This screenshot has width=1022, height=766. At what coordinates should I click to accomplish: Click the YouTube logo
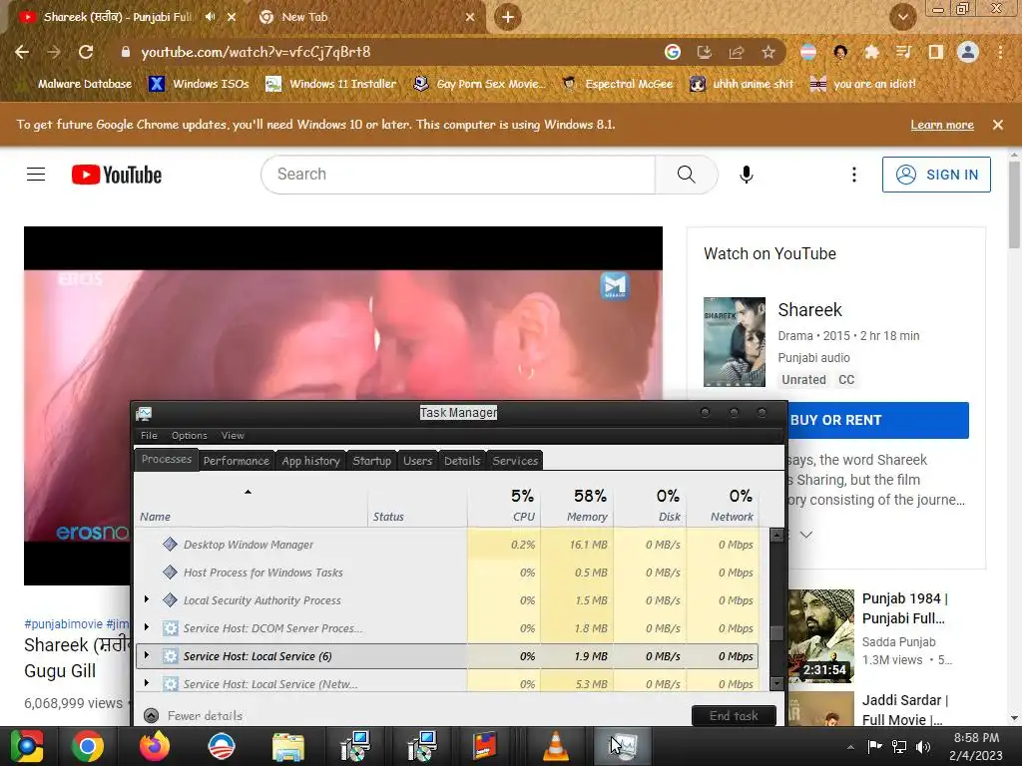(x=117, y=175)
